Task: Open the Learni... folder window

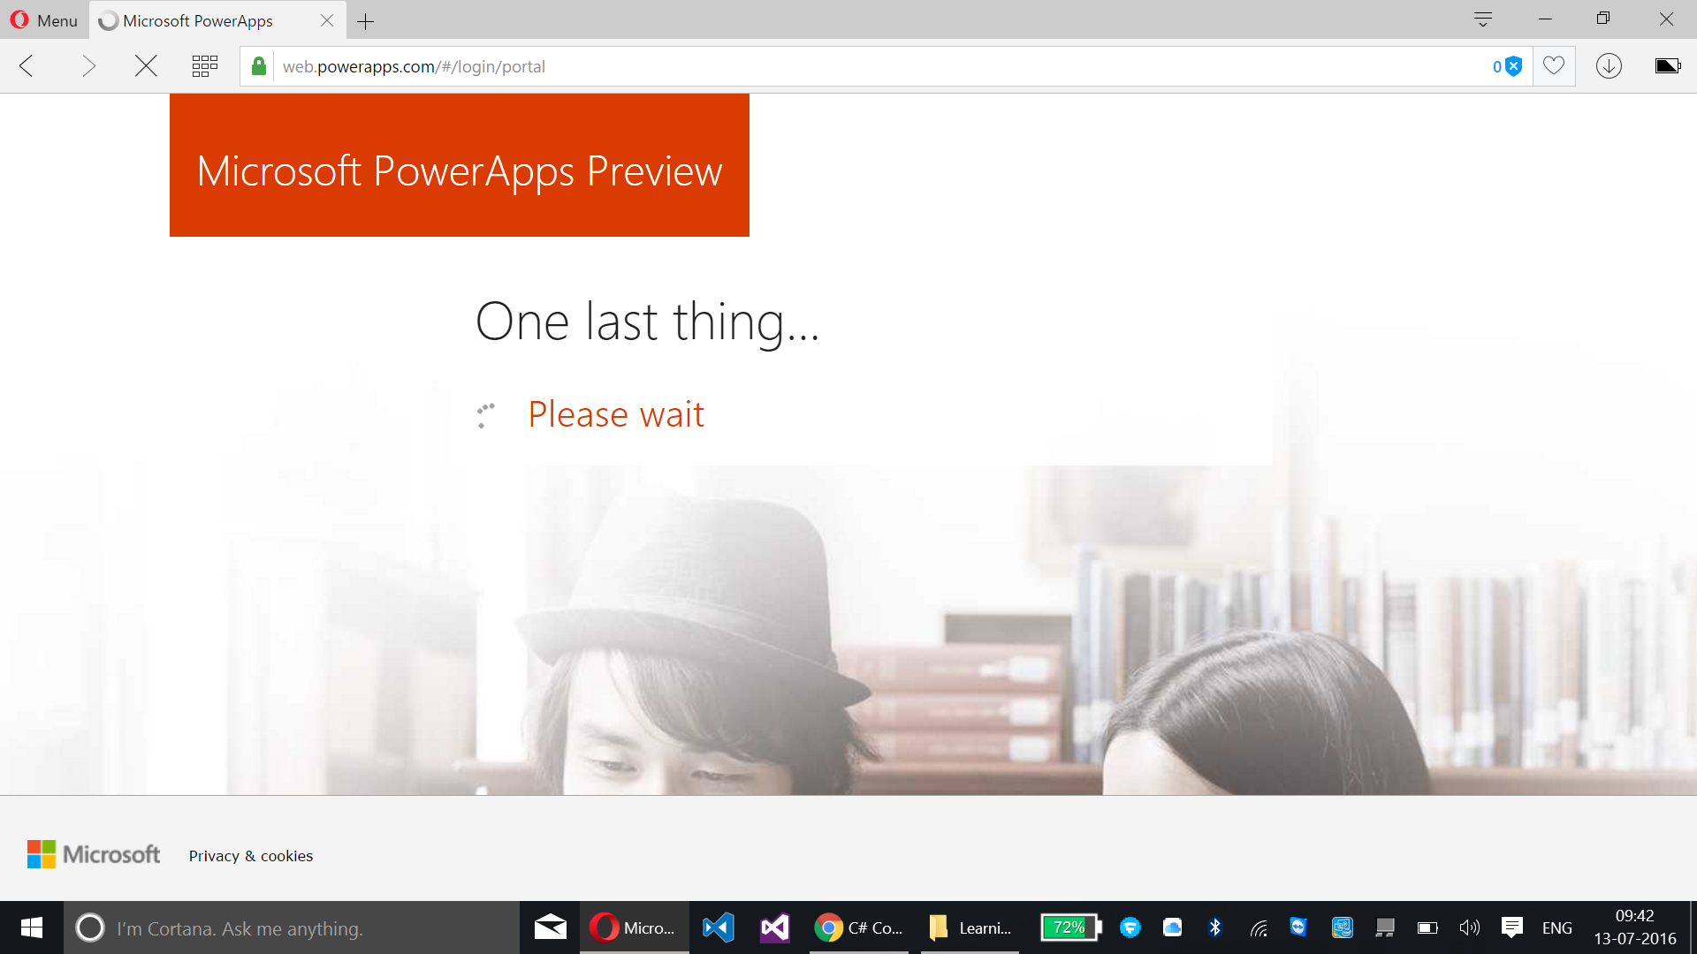Action: (970, 927)
